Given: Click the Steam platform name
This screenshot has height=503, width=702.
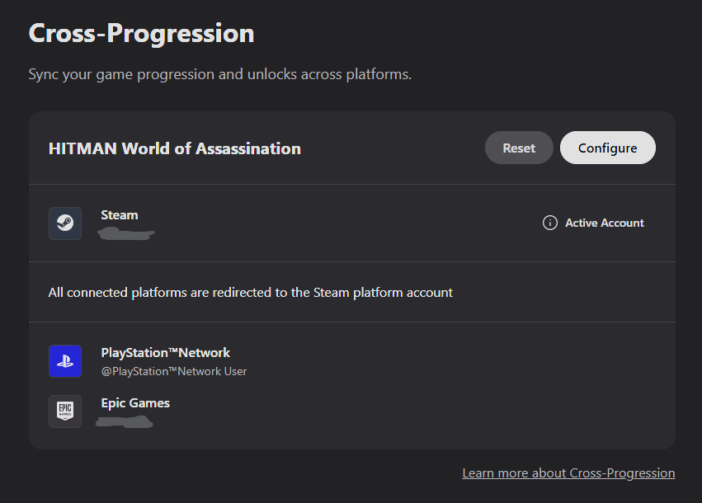Looking at the screenshot, I should pos(120,215).
